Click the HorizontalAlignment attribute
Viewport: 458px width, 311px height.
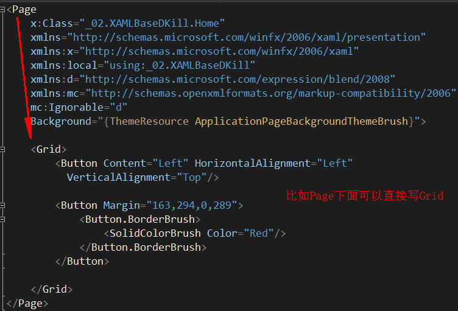(273, 163)
